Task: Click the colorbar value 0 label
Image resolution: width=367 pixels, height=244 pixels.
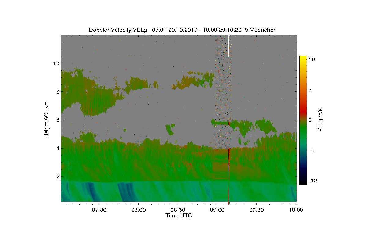Action: [310, 120]
